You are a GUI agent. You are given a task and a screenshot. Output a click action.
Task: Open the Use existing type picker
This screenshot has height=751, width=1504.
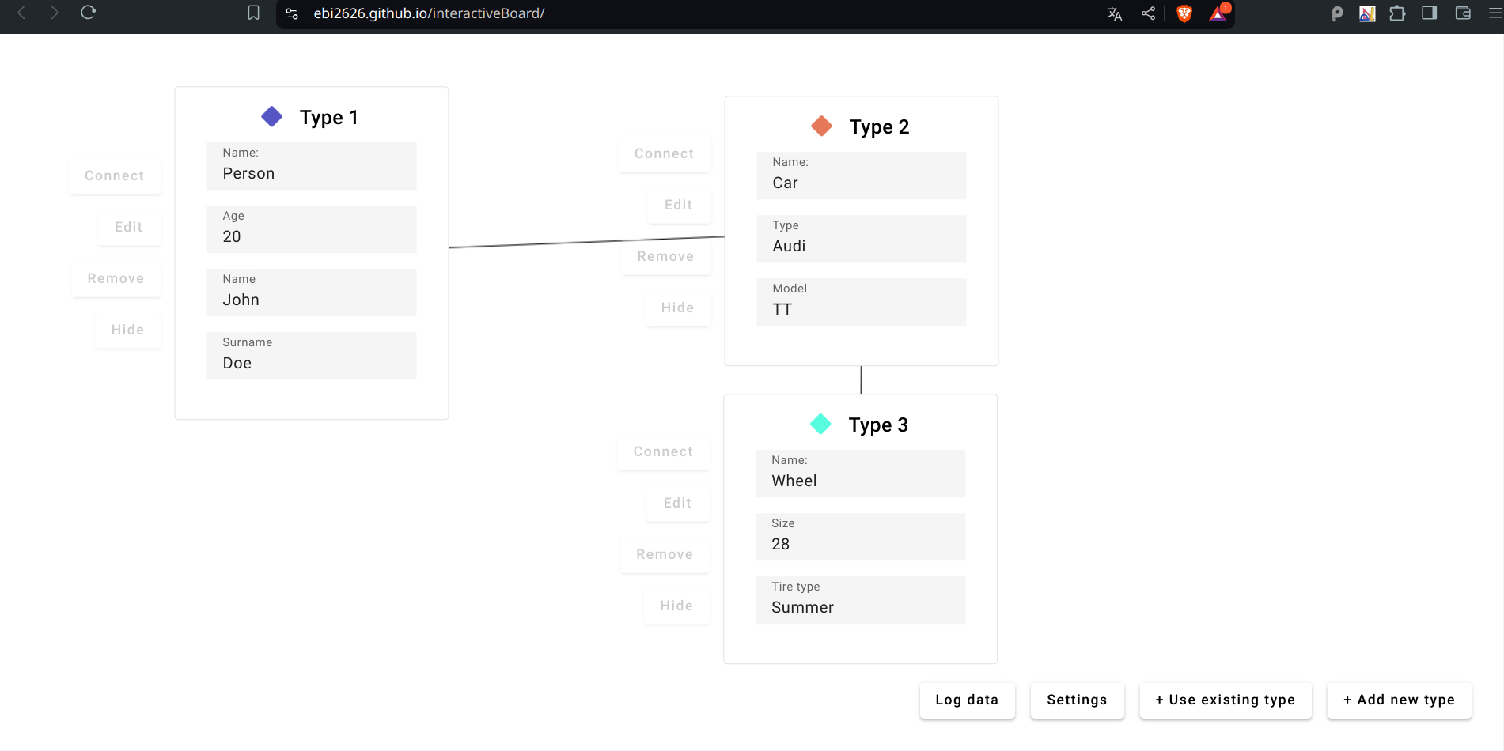(1225, 700)
